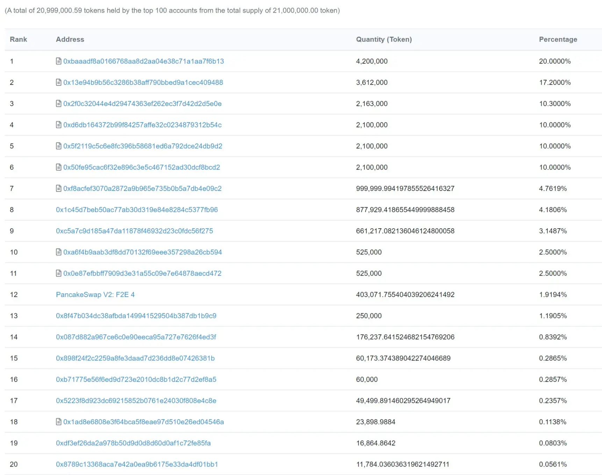The width and height of the screenshot is (602, 475).
Task: Open the rank 5 address 0x5f2119c5c6e8fc
Action: click(143, 146)
